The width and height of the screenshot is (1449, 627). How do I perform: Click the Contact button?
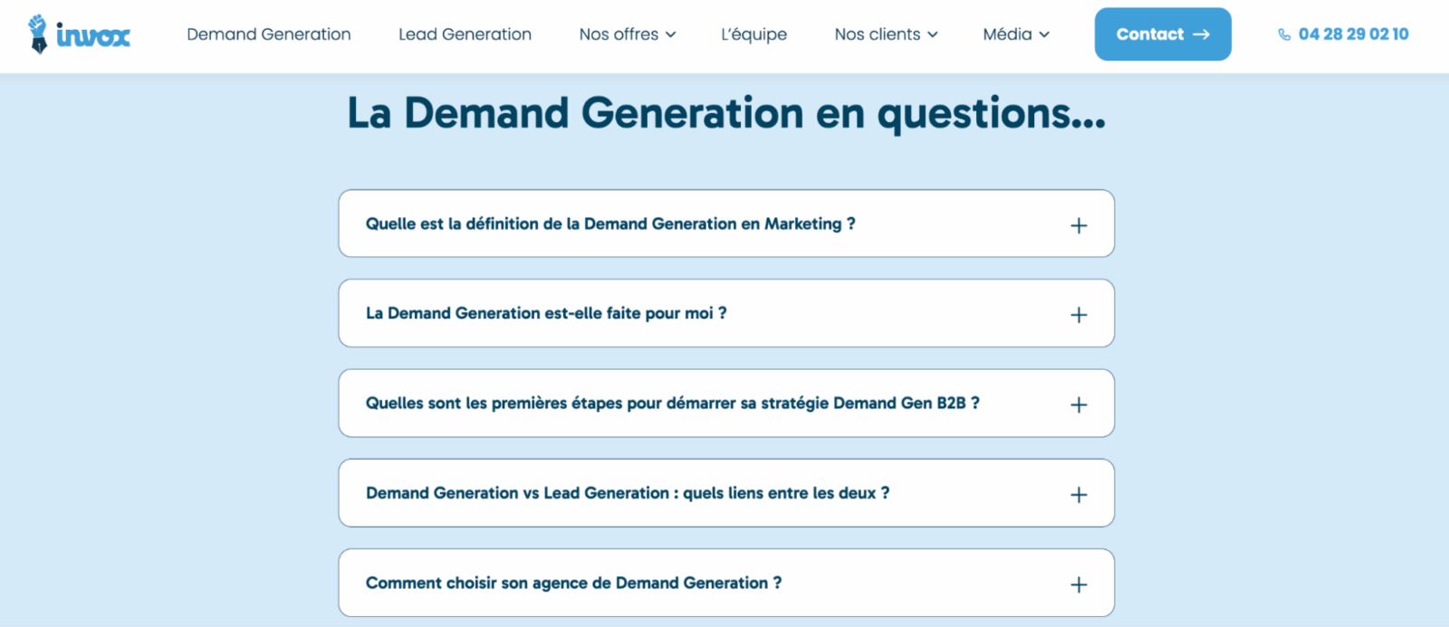(1163, 34)
